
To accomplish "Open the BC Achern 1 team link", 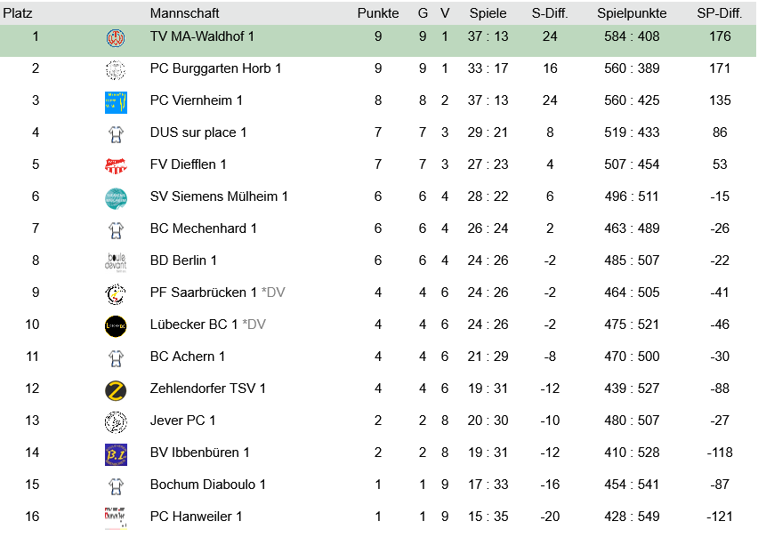I will pos(188,357).
